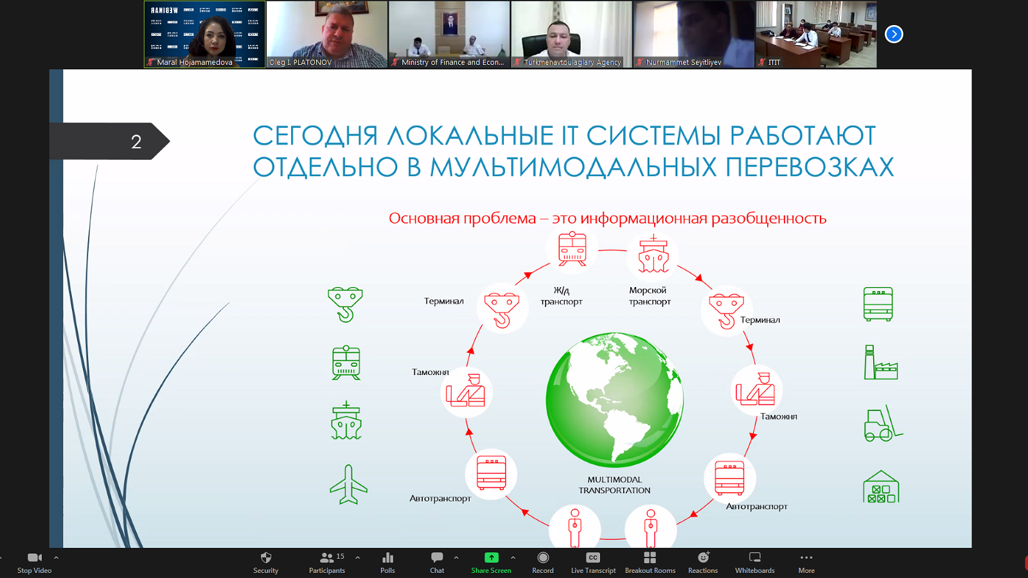Show next participants with blue arrow

[x=894, y=34]
